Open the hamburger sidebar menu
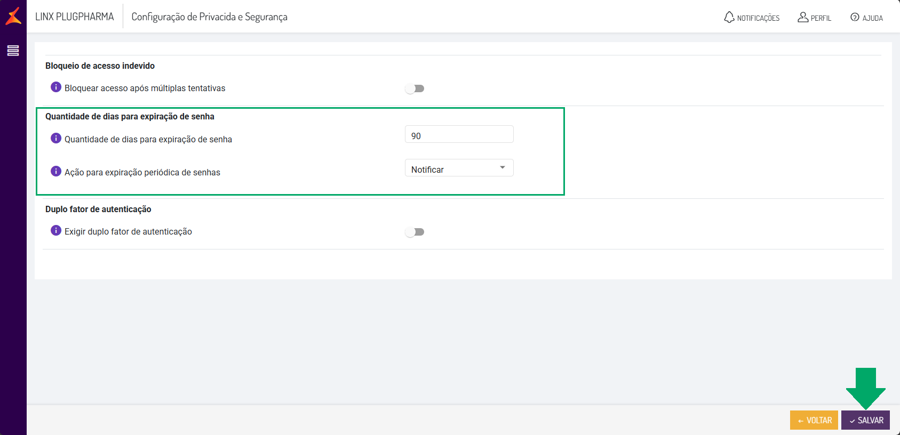The width and height of the screenshot is (900, 435). click(x=13, y=51)
